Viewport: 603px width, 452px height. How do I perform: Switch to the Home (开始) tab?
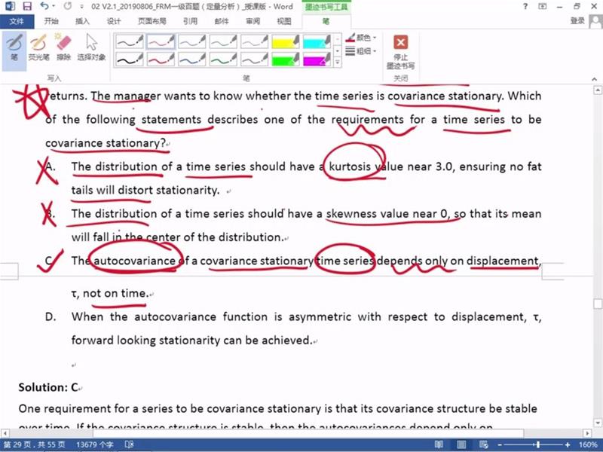(51, 21)
